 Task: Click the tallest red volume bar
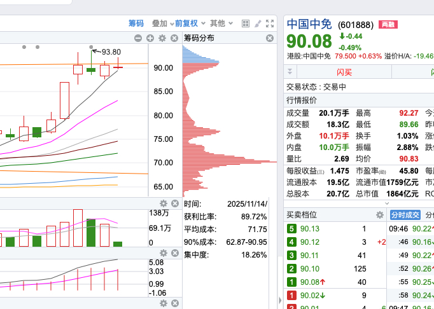click(x=78, y=228)
